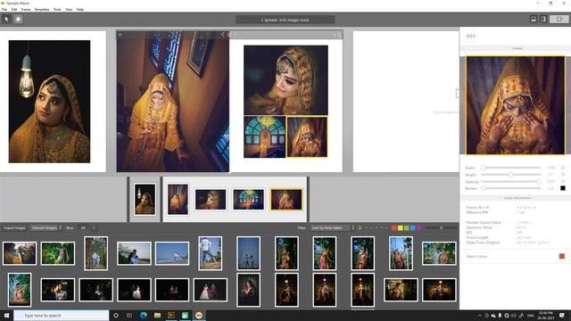The width and height of the screenshot is (571, 321).
Task: Open the black border color swatch
Action: point(563,188)
